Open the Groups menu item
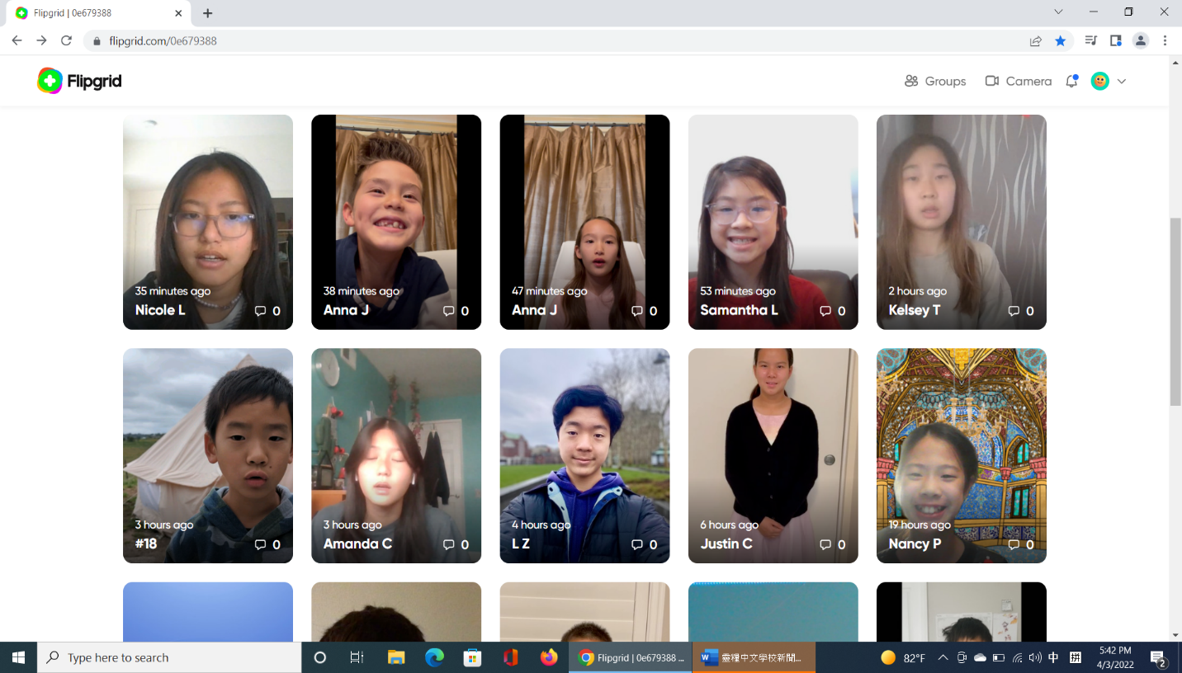 935,81
